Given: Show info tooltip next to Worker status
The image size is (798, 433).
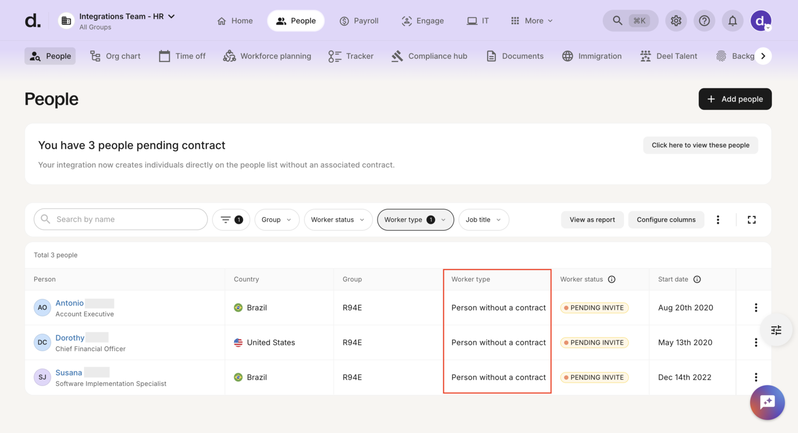Looking at the screenshot, I should [x=611, y=279].
